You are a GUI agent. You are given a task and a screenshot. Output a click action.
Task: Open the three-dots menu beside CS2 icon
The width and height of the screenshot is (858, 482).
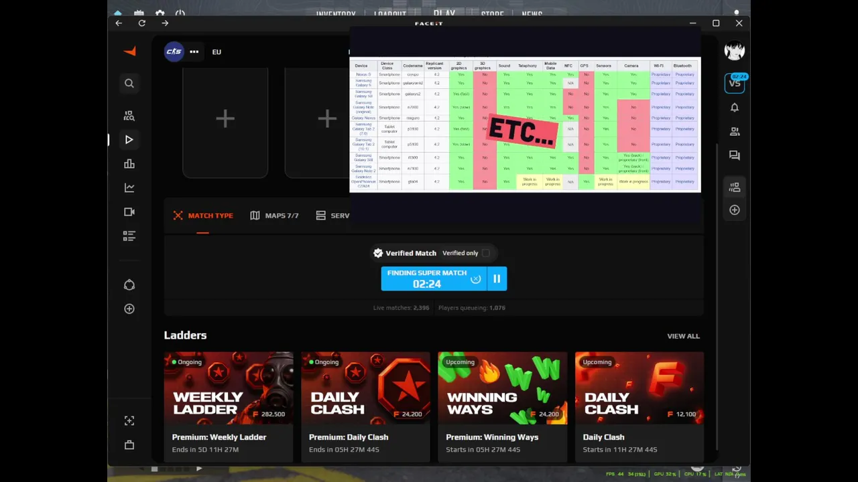(194, 52)
